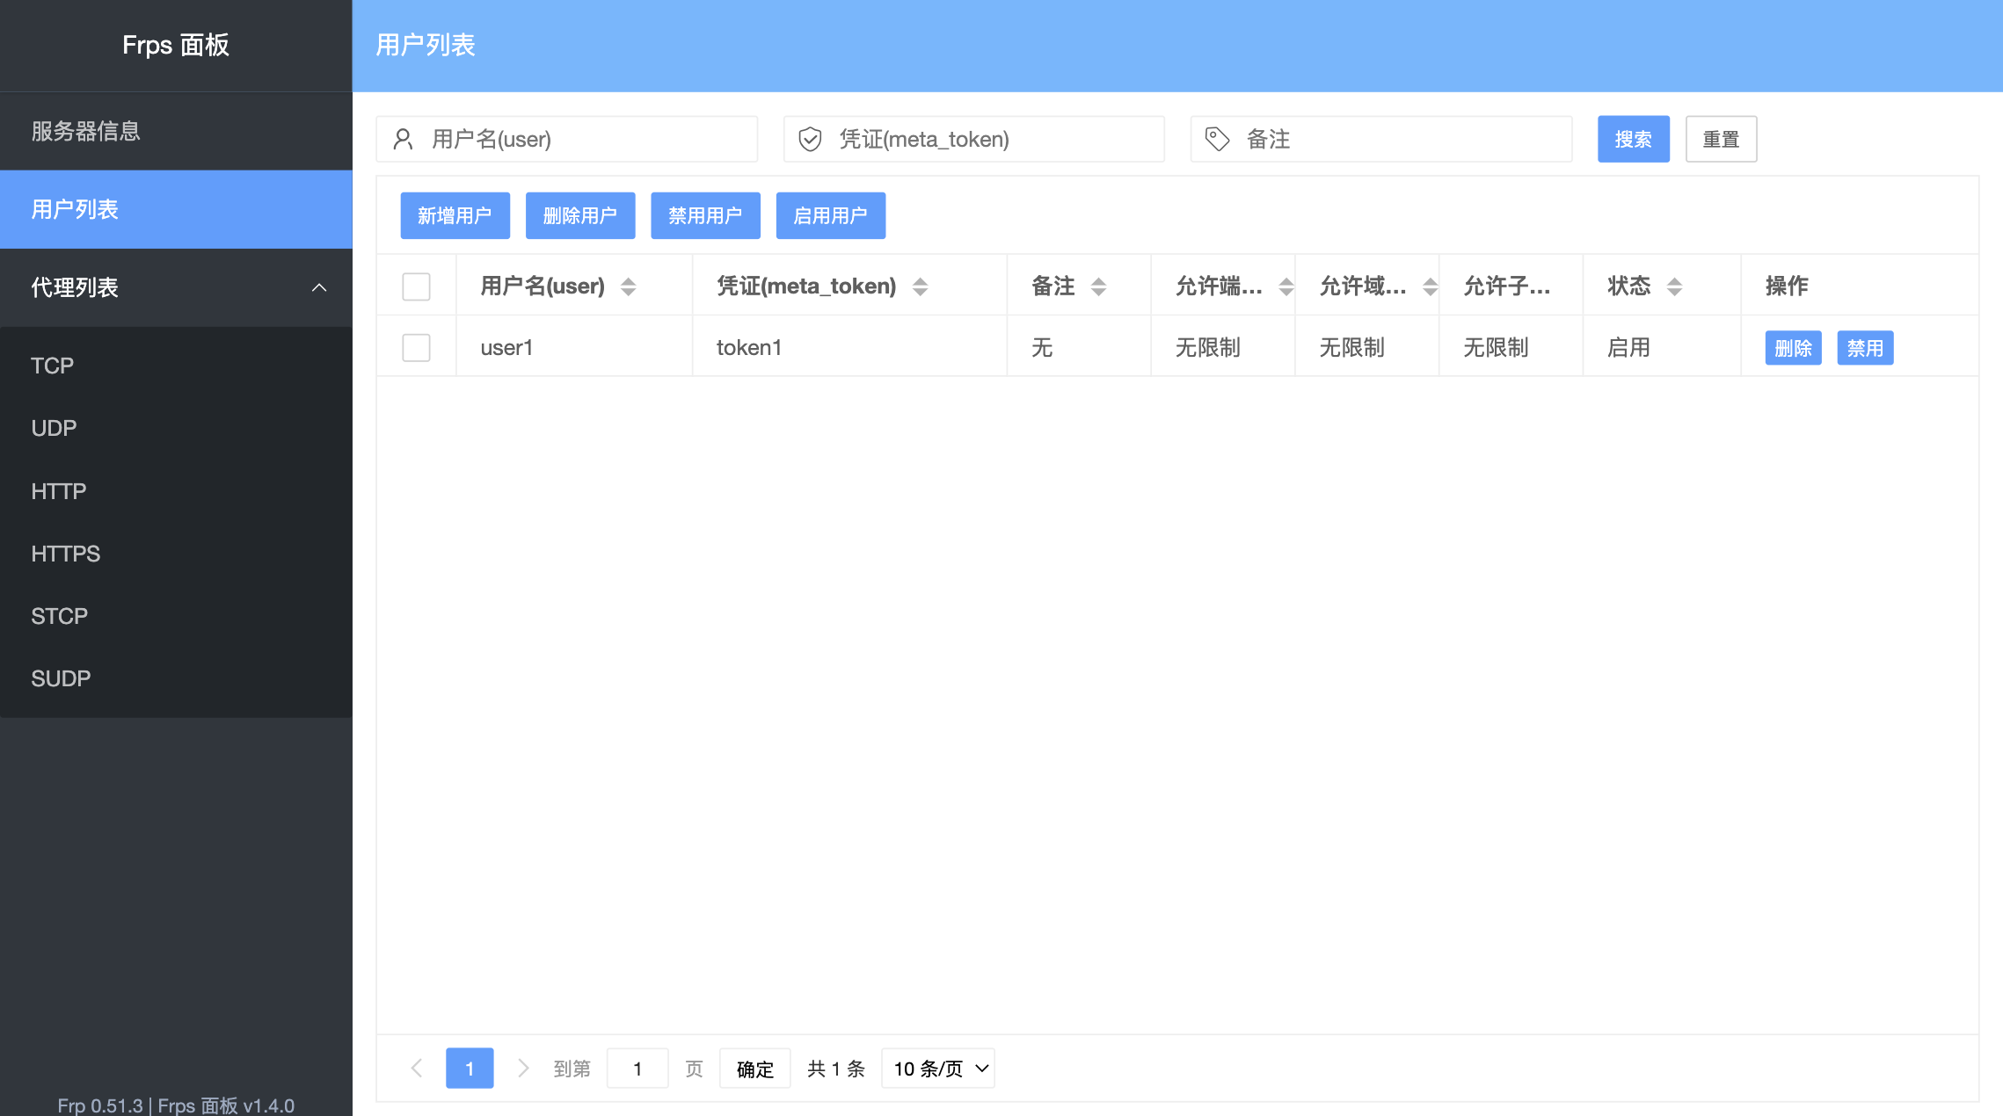The width and height of the screenshot is (2003, 1116).
Task: Sort the table by 备注 column
Action: point(1097,286)
